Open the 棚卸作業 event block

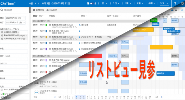(166, 73)
